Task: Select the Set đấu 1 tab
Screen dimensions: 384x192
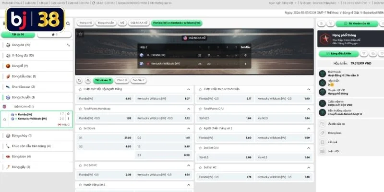Action: [x=138, y=80]
